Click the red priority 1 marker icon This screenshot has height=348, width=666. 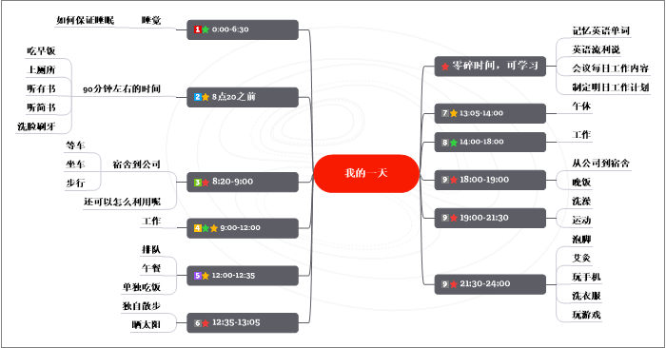[x=198, y=29]
